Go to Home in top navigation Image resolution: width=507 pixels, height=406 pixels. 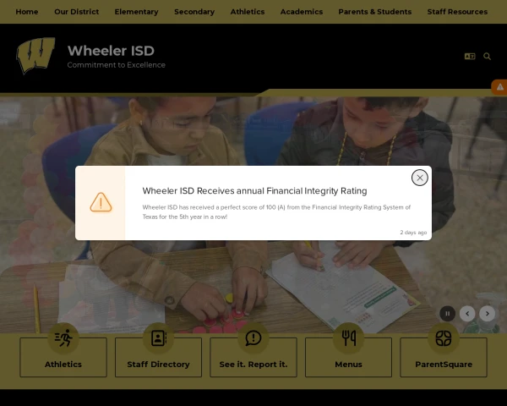tap(27, 12)
